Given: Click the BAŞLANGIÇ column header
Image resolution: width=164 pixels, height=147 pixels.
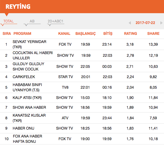Looking at the screenshot, I should [x=85, y=34].
